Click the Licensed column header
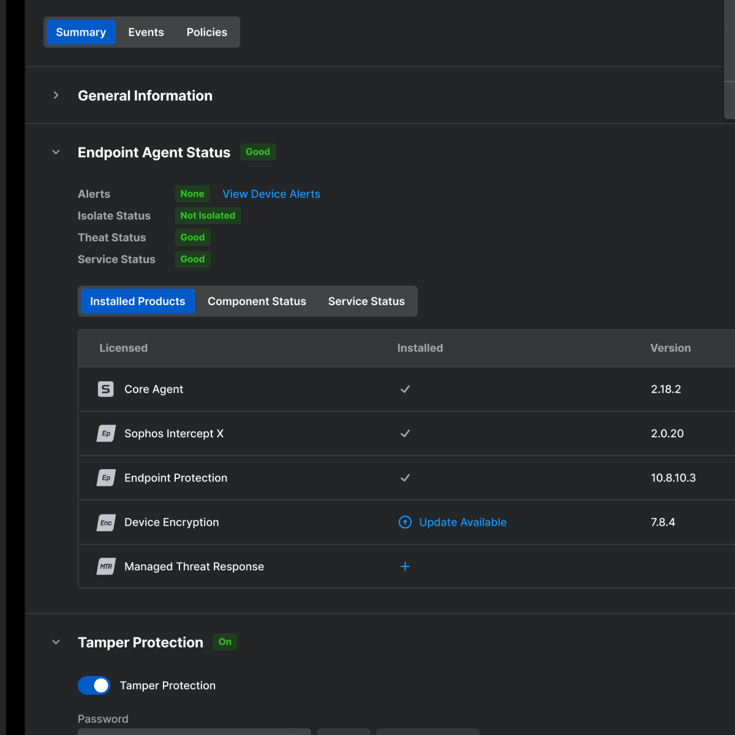735x735 pixels. point(123,348)
